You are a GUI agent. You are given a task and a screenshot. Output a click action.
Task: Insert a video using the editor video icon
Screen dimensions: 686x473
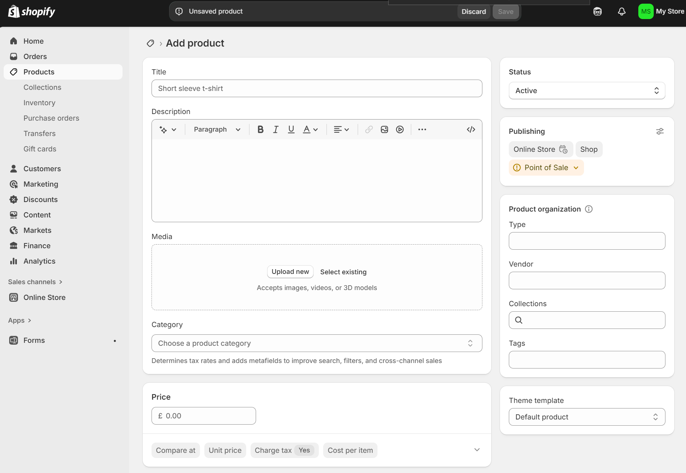[x=400, y=129]
